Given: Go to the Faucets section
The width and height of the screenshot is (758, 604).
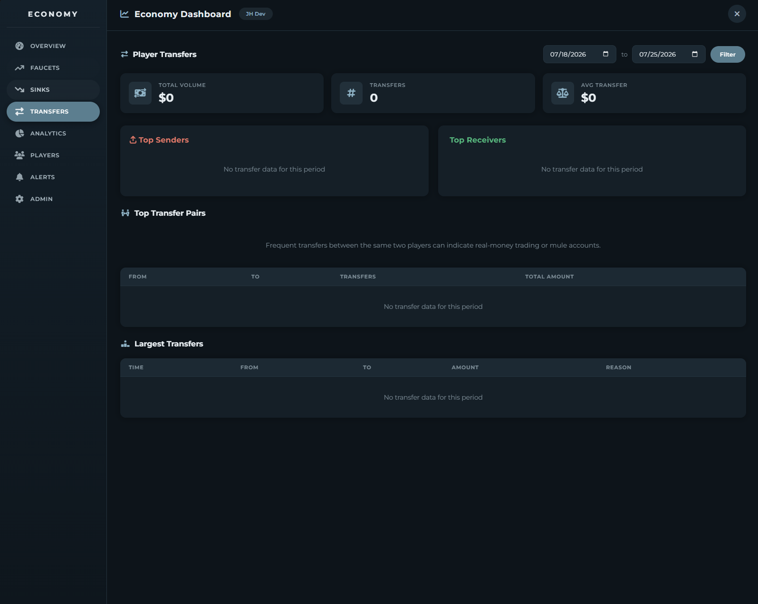Looking at the screenshot, I should pyautogui.click(x=53, y=68).
